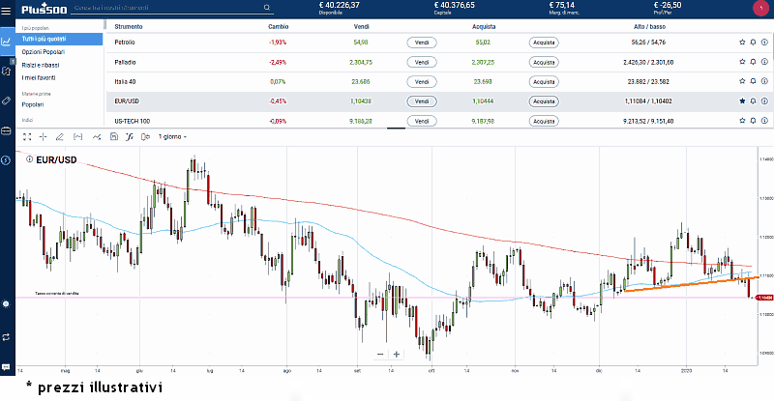Toggle favorite star for Palladio

tap(742, 62)
